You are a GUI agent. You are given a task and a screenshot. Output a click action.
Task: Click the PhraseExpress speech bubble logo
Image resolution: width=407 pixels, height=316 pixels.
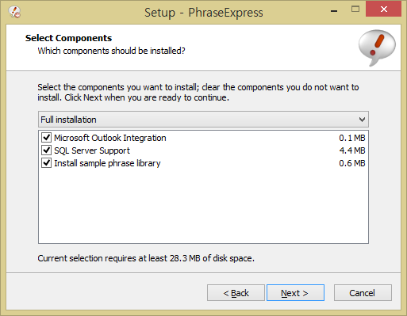coord(377,48)
